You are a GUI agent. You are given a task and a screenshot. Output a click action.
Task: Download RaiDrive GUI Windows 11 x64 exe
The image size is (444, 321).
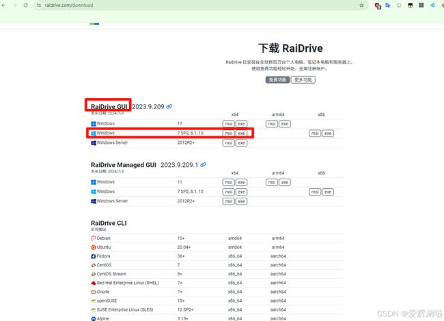(242, 124)
